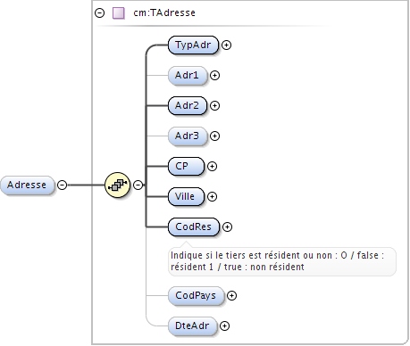Select the Adresse root element
The width and height of the screenshot is (410, 346).
click(28, 185)
